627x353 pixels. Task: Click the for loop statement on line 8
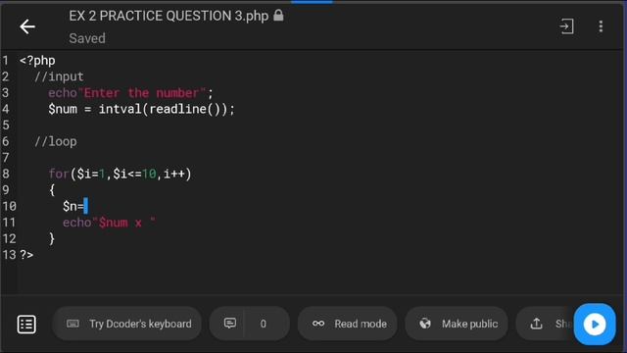[x=120, y=174]
